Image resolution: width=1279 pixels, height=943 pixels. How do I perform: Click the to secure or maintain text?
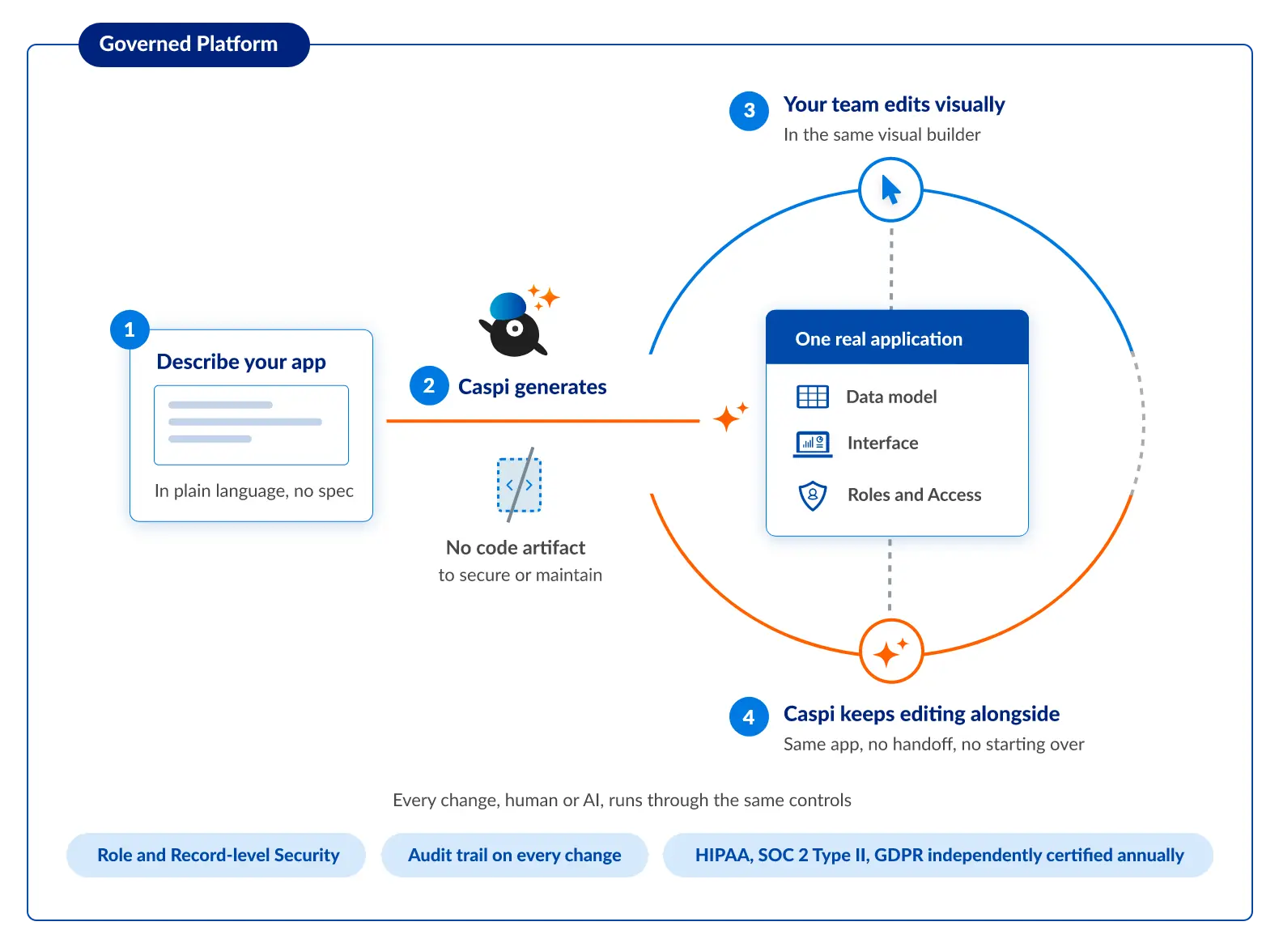521,576
